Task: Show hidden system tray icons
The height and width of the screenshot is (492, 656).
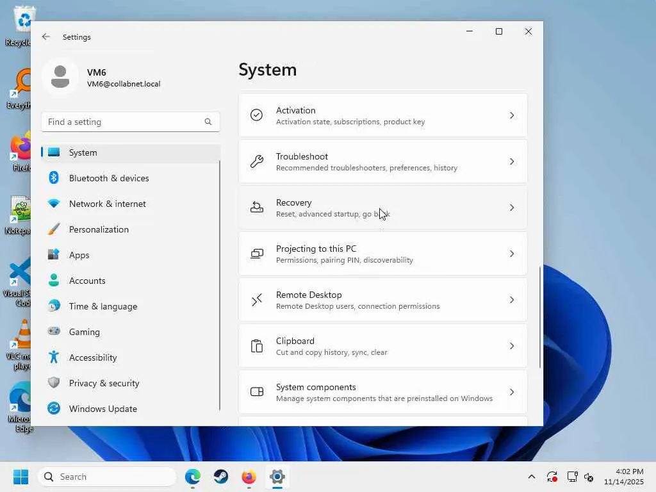Action: (x=531, y=477)
